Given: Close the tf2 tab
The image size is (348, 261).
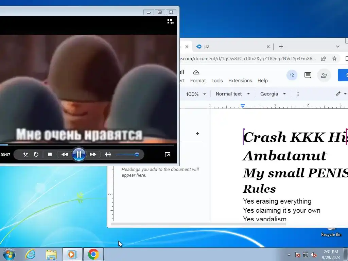Looking at the screenshot, I should point(268,47).
